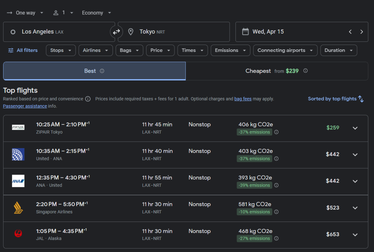374x252 pixels.
Task: Swap origin and destination airports
Action: [x=116, y=32]
